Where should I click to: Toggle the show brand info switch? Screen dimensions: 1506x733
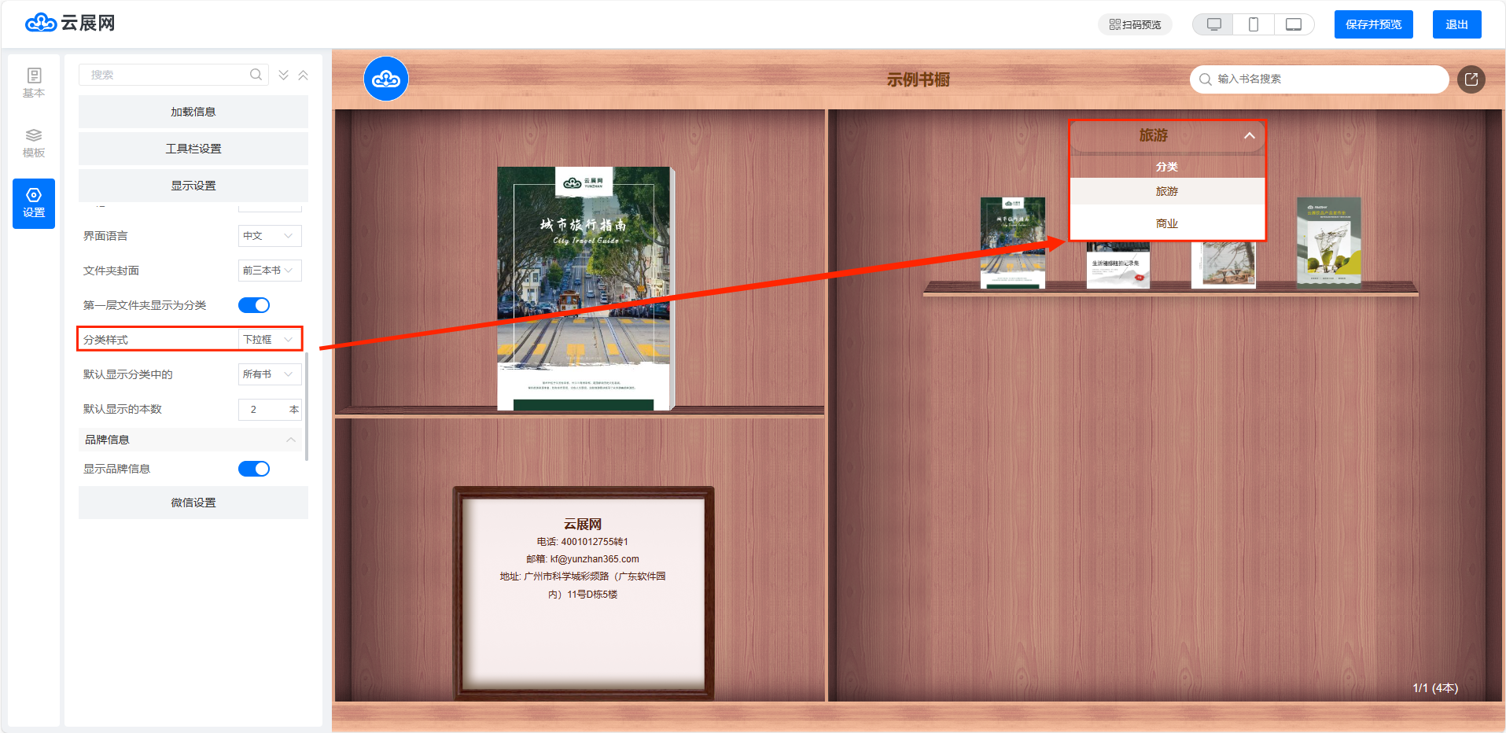click(254, 469)
